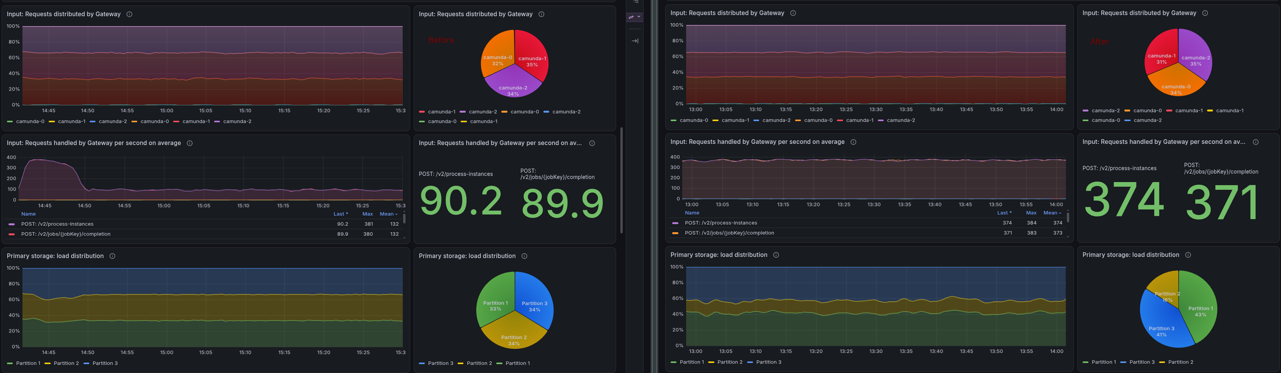Click the left requests table legend scrollbar

pyautogui.click(x=404, y=219)
